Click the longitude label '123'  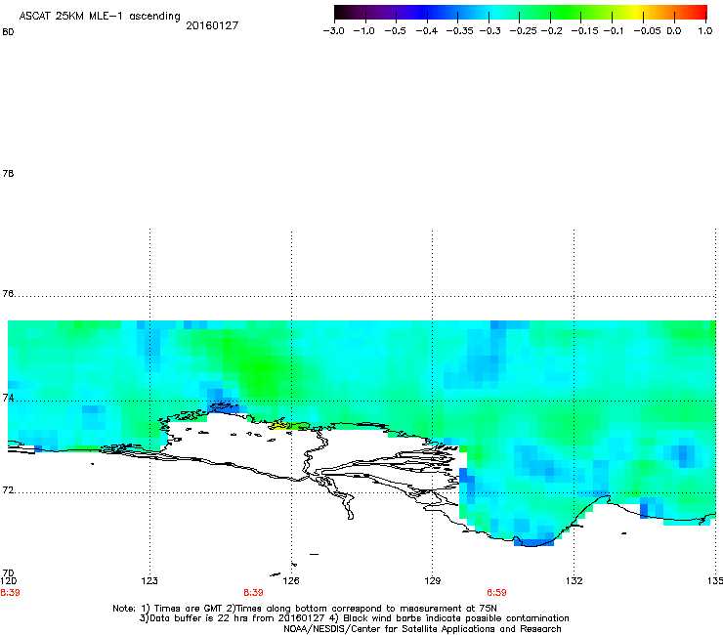coord(149,580)
